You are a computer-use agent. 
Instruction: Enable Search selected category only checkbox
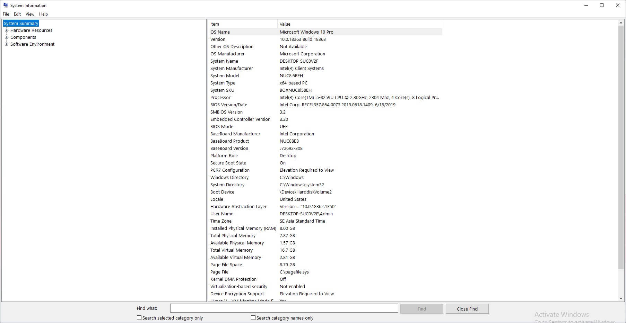(x=139, y=318)
